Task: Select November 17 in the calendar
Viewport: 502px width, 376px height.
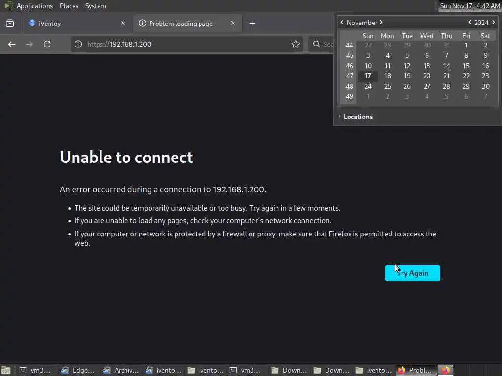Action: pyautogui.click(x=368, y=76)
